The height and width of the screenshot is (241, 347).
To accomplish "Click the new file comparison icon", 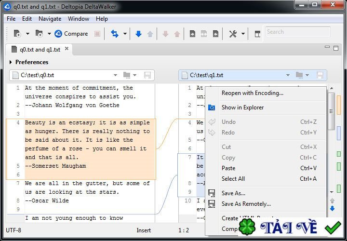I will tap(17, 34).
